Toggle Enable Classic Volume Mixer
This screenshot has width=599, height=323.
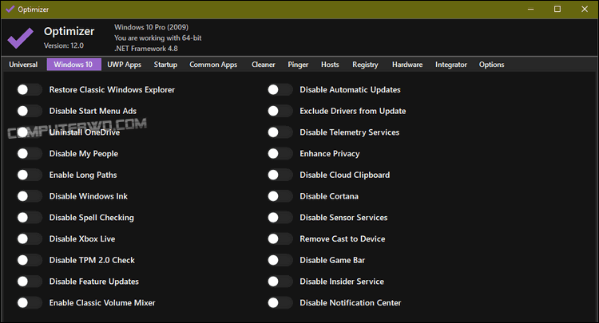click(30, 303)
